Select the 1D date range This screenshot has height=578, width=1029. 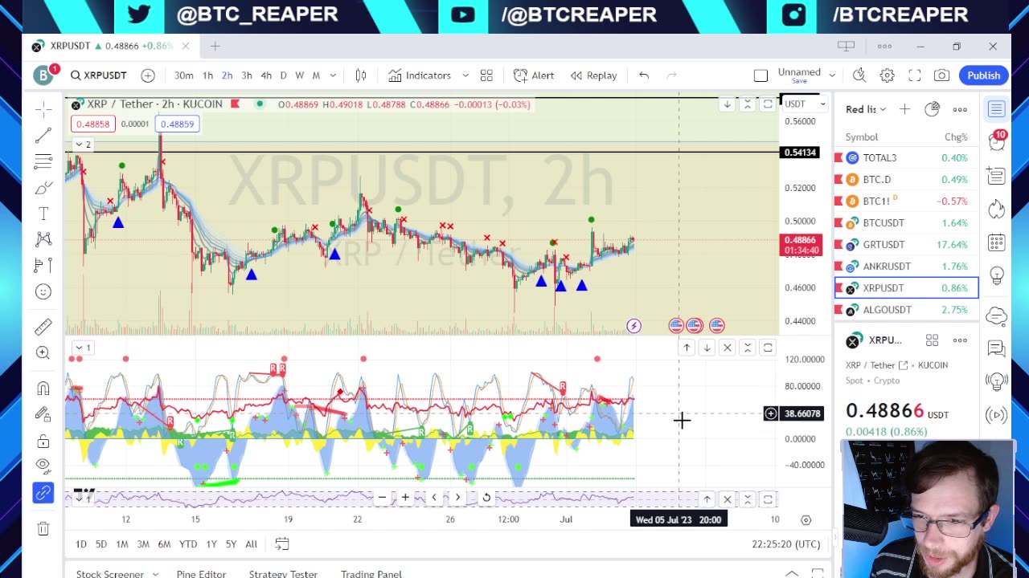80,544
